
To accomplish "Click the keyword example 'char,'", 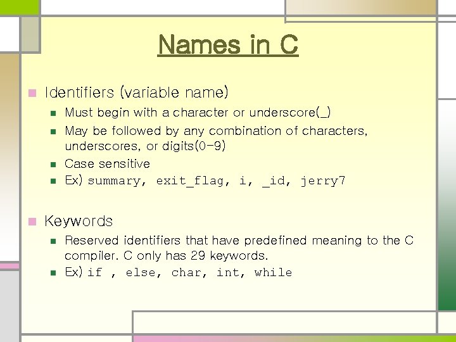I will pos(189,273).
